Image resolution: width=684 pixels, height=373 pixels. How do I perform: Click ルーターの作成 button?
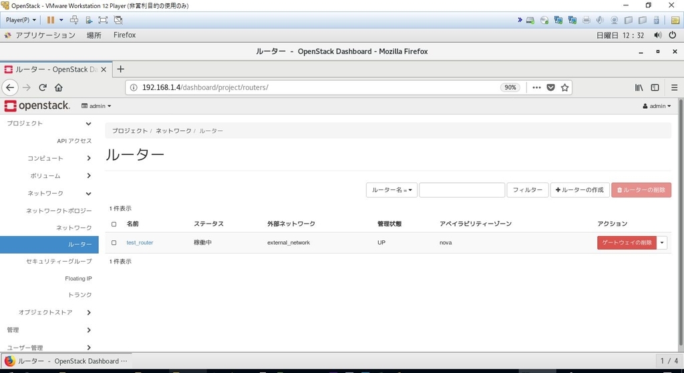click(x=580, y=190)
